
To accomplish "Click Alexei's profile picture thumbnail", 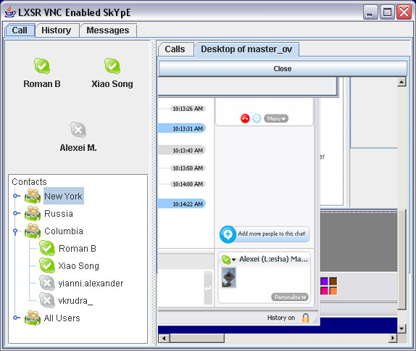I will coord(229,278).
